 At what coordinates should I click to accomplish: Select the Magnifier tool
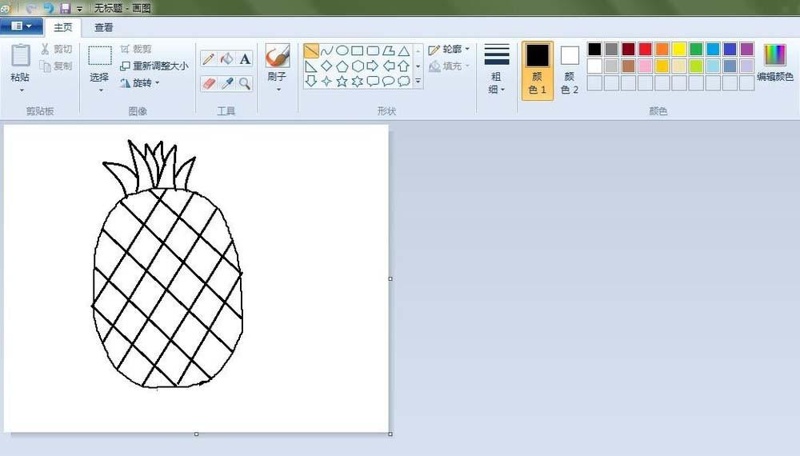click(x=245, y=83)
